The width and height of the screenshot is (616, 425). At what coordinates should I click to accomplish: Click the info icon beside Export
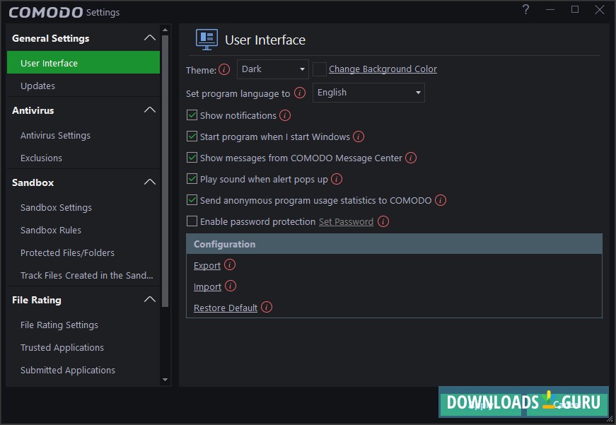pyautogui.click(x=228, y=265)
